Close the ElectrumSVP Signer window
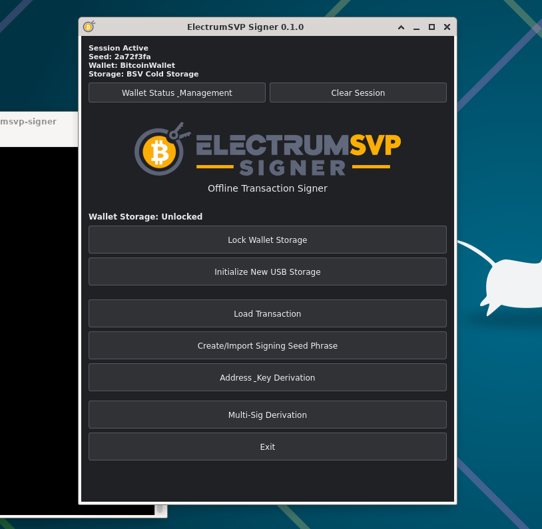This screenshot has height=529, width=542. (447, 27)
